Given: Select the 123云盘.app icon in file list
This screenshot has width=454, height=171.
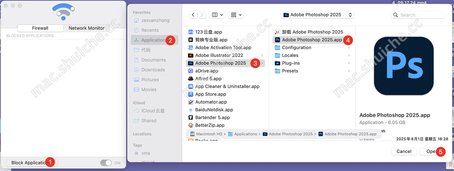Looking at the screenshot, I should (x=191, y=32).
